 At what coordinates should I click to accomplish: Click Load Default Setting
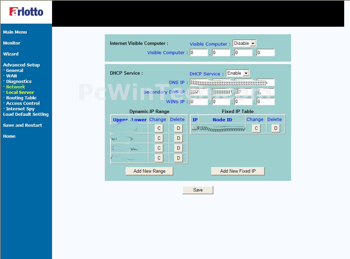pyautogui.click(x=26, y=114)
